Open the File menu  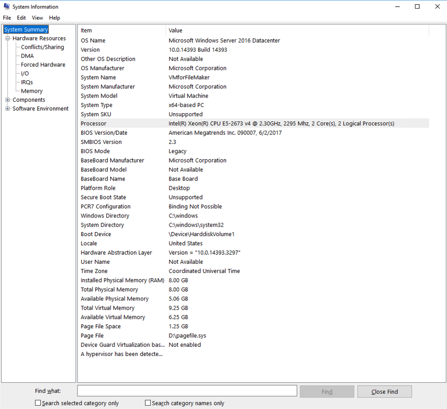coord(7,18)
